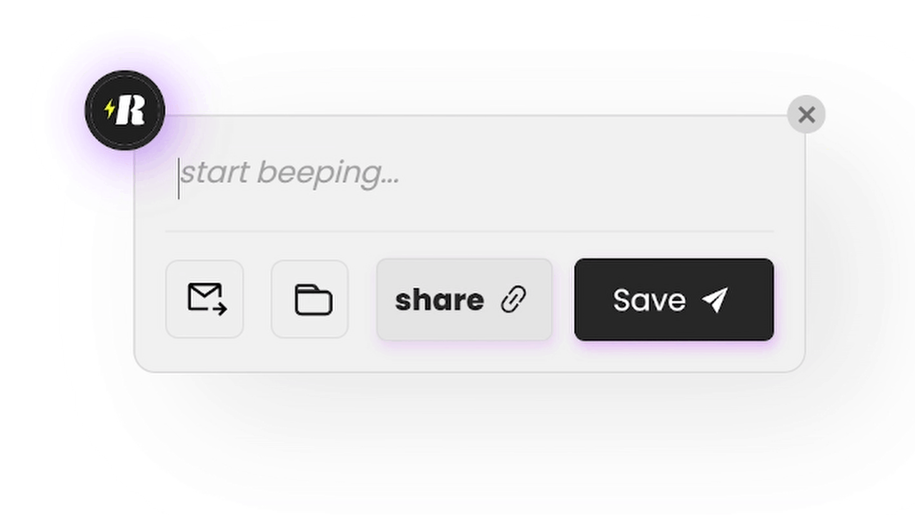Viewport: 915px width, 515px height.
Task: Click the white R letter in the logo
Action: click(132, 110)
